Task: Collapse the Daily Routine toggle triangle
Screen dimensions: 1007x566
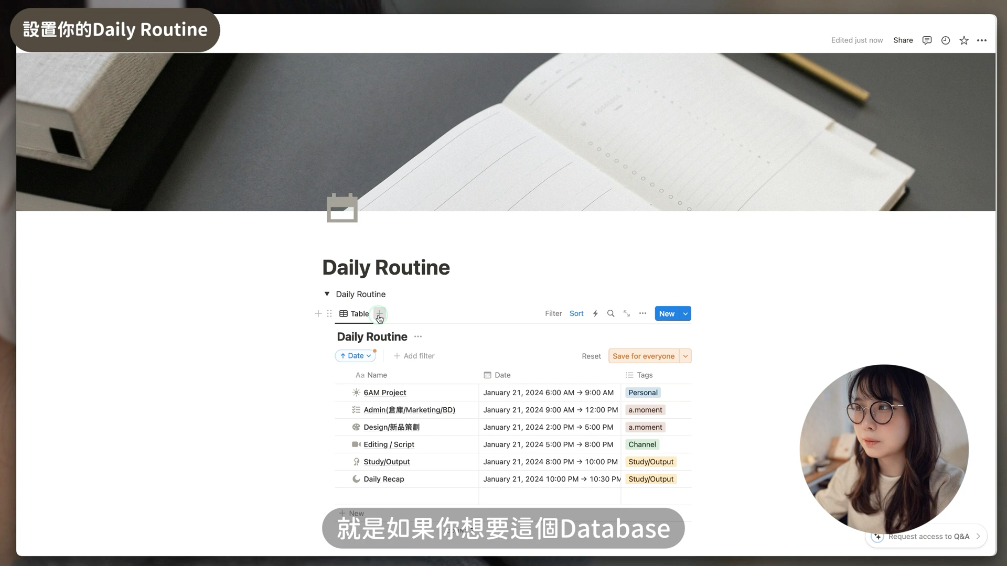Action: 327,294
